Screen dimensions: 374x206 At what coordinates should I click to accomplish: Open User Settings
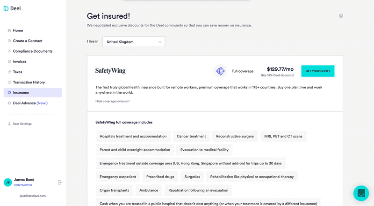[x=22, y=124]
